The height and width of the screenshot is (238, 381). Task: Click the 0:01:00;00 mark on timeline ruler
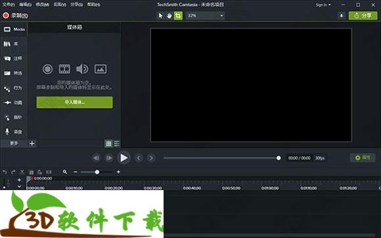tap(270, 188)
